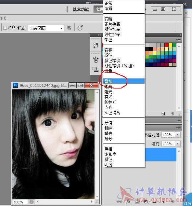The image size is (192, 206).
Task: Open the History panel icon in the dock
Action: tap(96, 46)
